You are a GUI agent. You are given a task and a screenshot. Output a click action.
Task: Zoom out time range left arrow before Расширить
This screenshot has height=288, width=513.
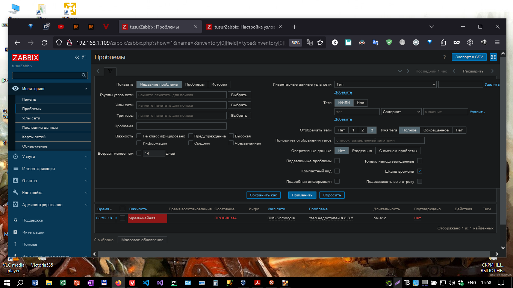point(454,71)
